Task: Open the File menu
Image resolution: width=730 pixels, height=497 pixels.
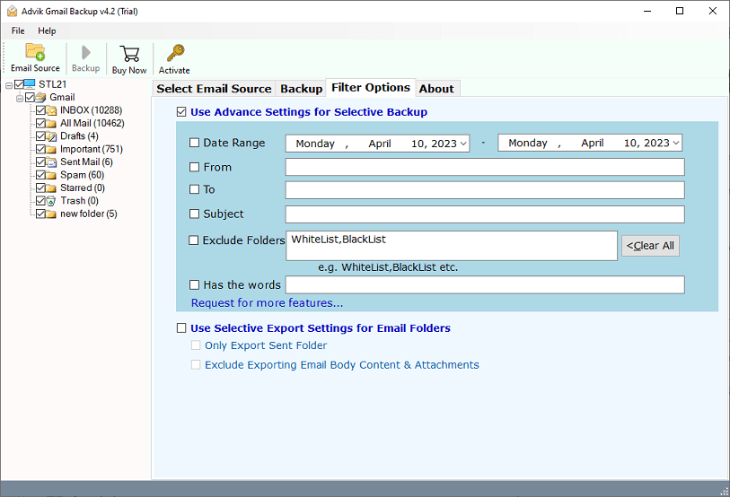Action: coord(18,31)
